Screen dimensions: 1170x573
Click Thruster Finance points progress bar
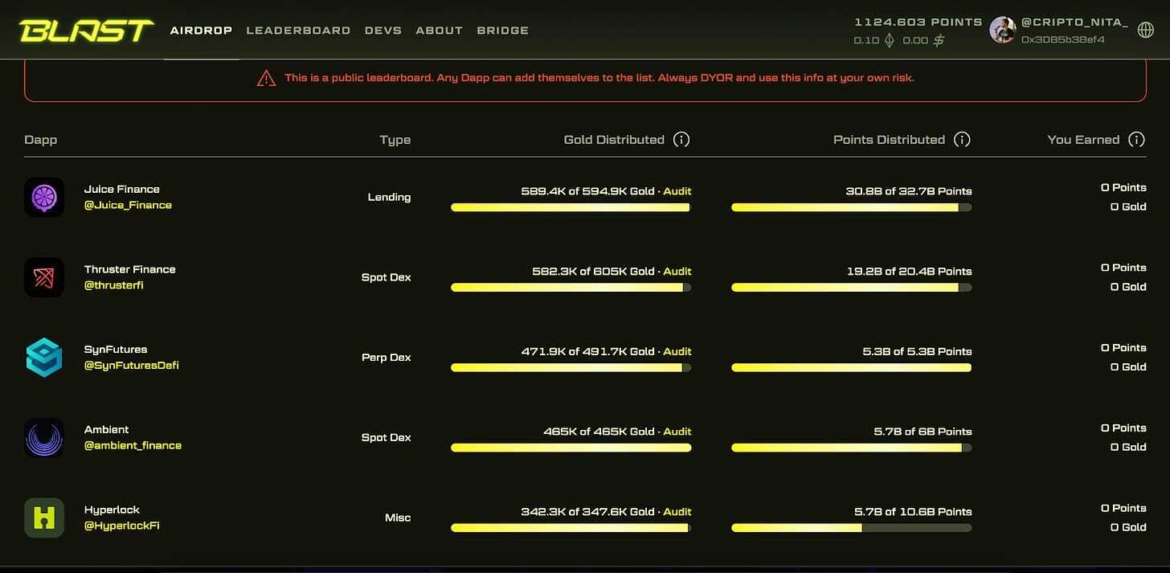coord(852,287)
